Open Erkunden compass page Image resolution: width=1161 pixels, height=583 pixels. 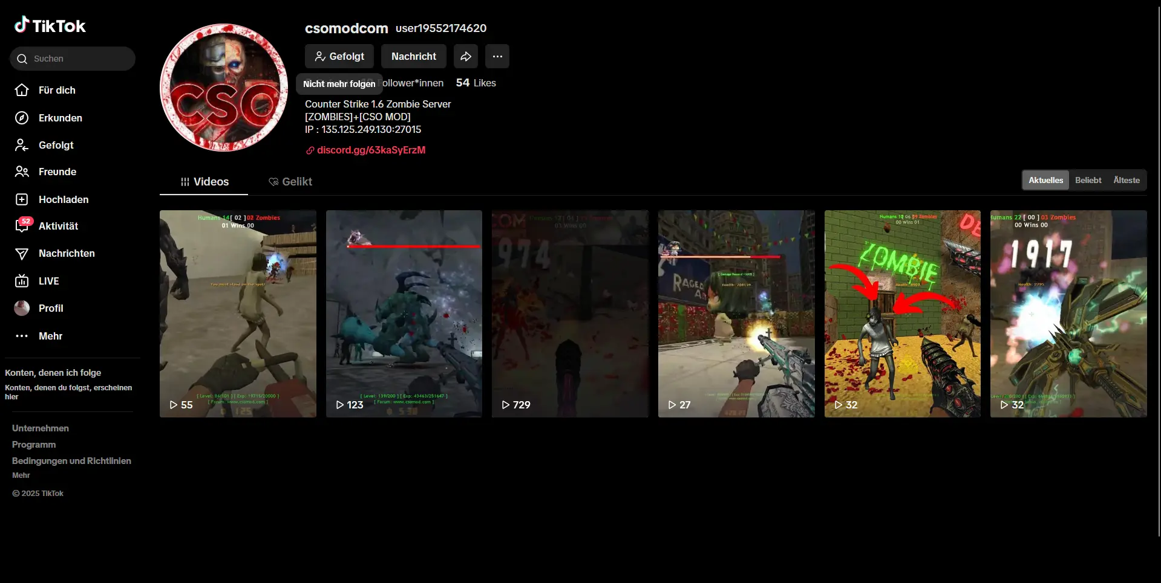(60, 118)
